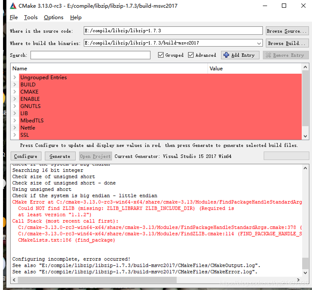Viewport: 312px width, 290px height.
Task: Click 'Configuring incomplete, errors occurred!' line
Action: click(x=71, y=259)
